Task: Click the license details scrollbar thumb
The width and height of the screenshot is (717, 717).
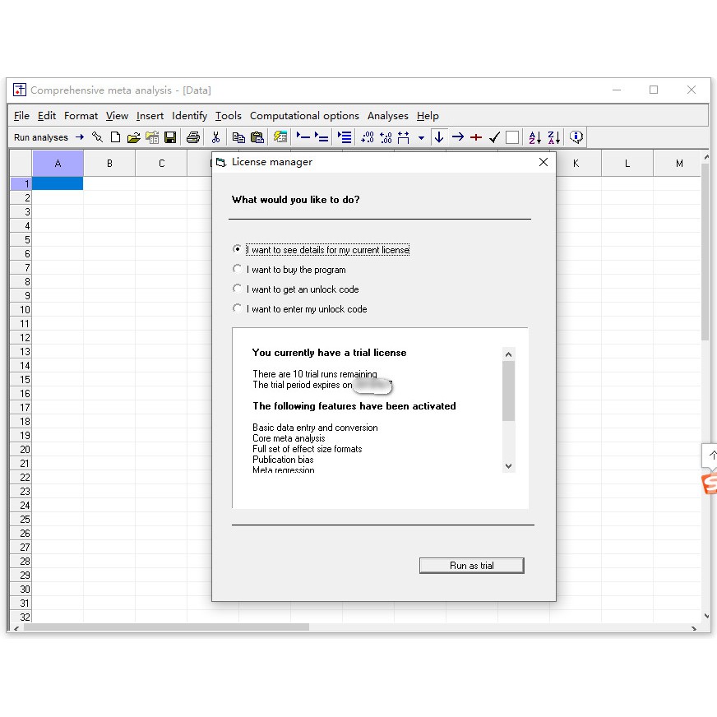Action: click(508, 391)
